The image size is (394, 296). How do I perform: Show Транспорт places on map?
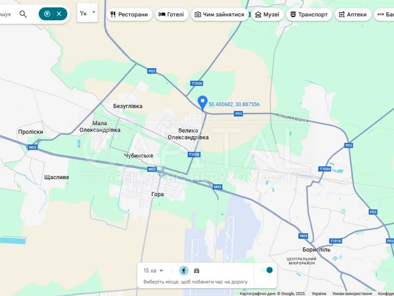pyautogui.click(x=309, y=14)
